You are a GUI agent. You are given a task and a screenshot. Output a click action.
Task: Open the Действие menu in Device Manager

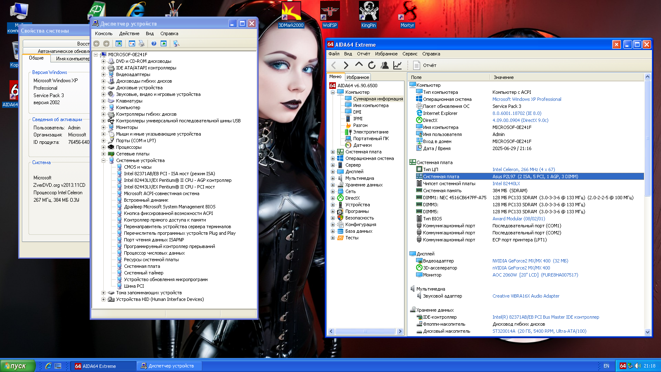[129, 33]
